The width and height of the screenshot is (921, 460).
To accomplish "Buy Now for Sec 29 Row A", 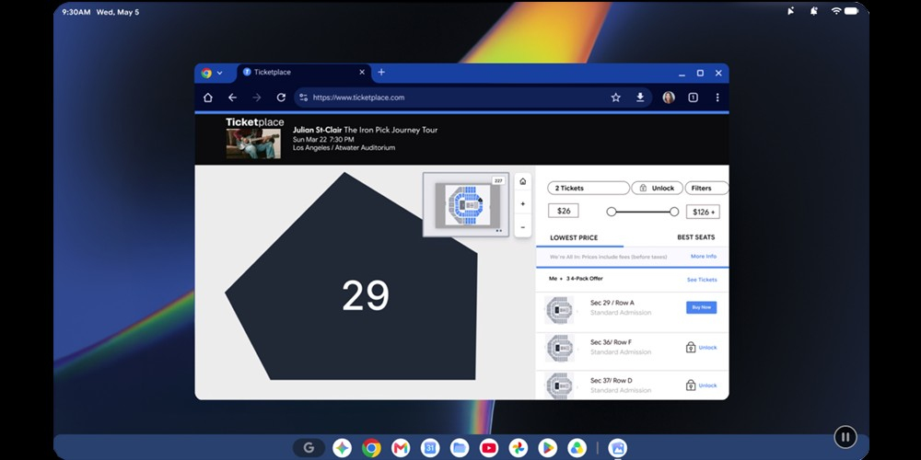I will point(701,307).
